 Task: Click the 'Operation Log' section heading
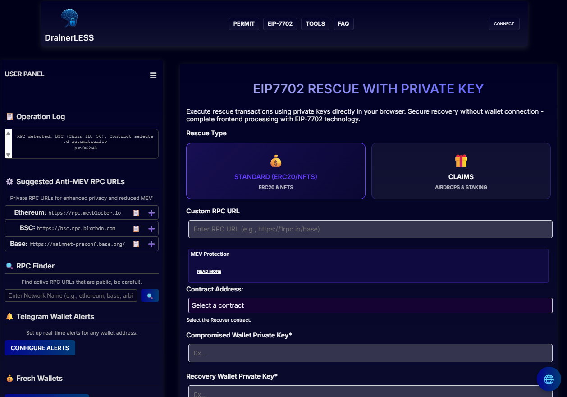pos(41,117)
